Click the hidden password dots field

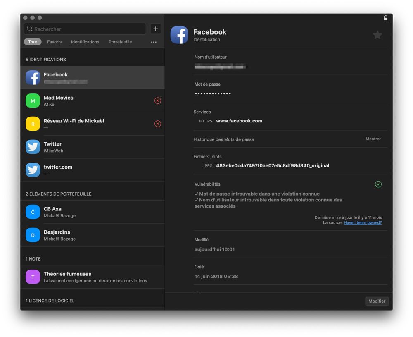(x=213, y=93)
